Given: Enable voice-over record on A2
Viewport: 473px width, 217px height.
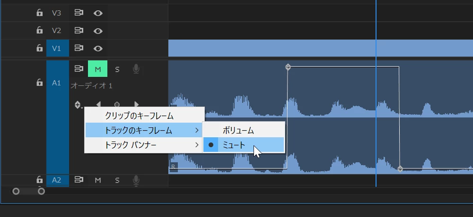Looking at the screenshot, I should point(136,180).
